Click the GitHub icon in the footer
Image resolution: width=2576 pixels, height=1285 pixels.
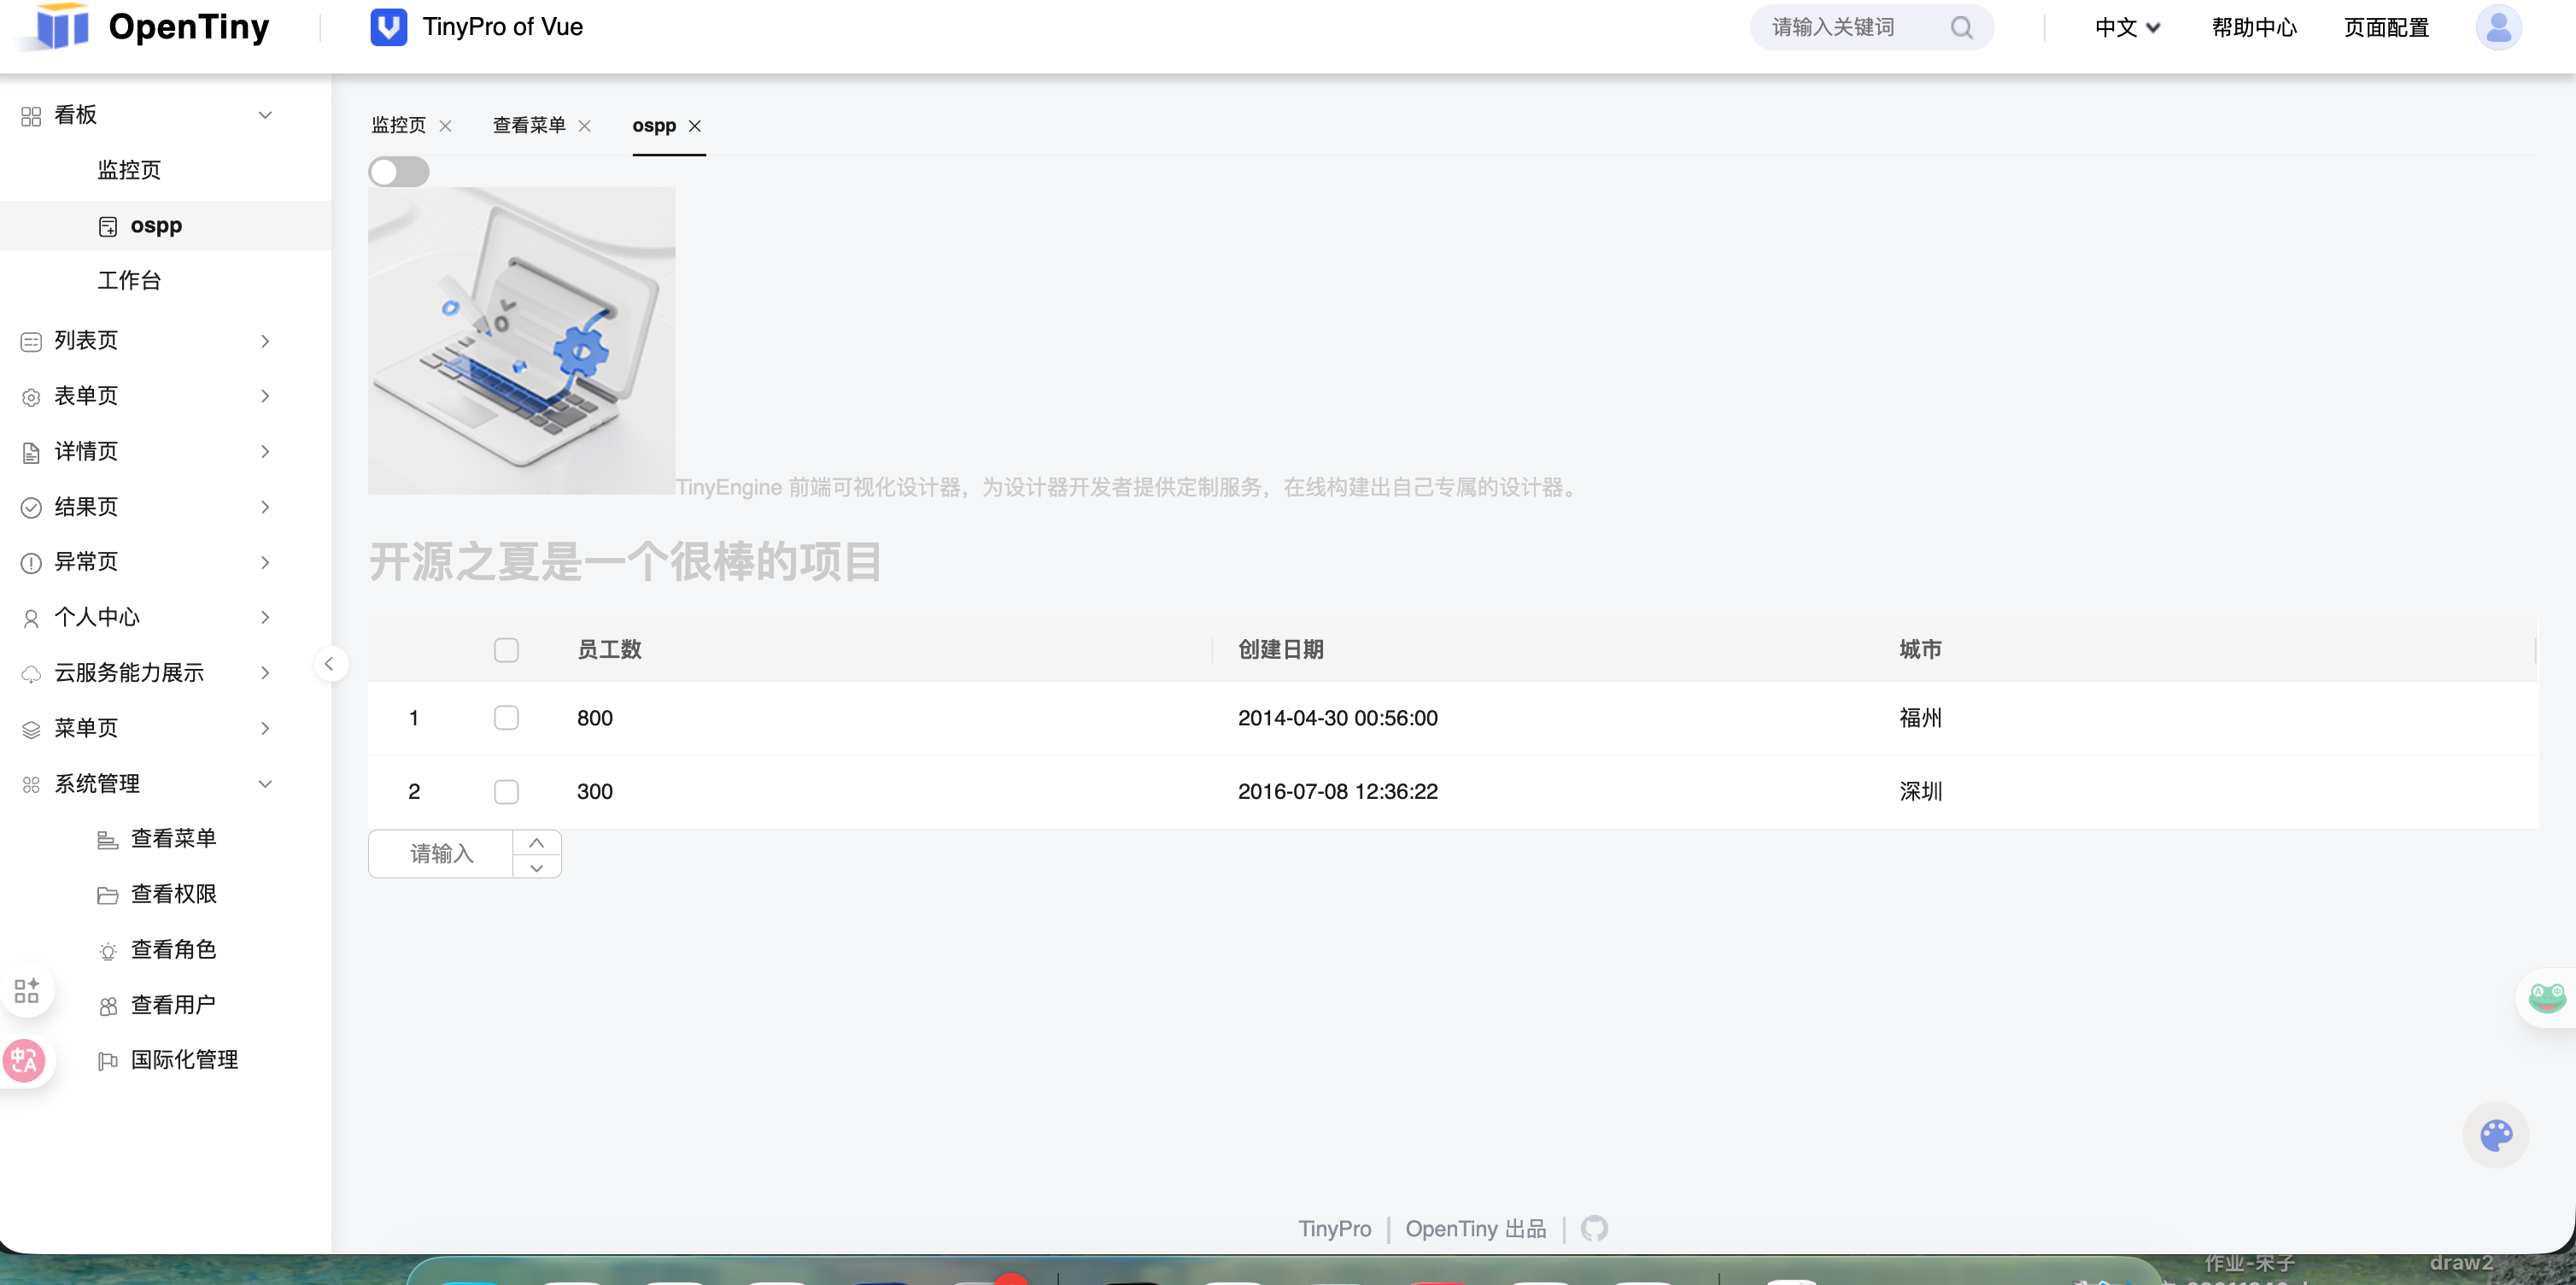tap(1594, 1228)
